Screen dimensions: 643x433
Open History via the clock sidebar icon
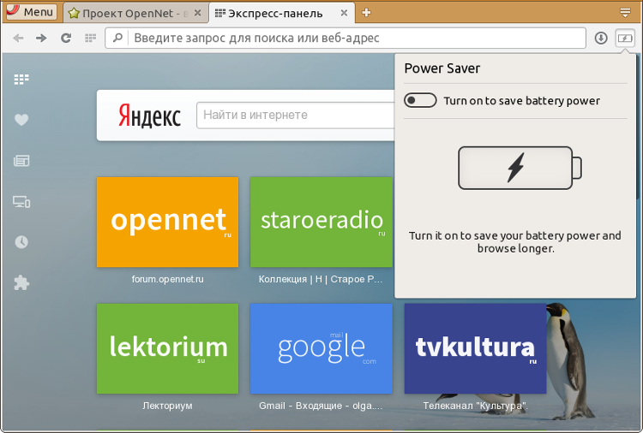click(21, 242)
